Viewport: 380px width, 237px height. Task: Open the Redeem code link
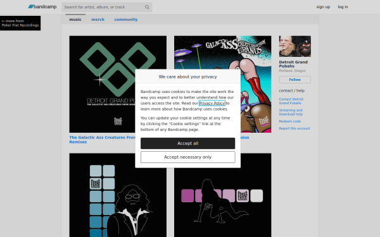click(290, 121)
